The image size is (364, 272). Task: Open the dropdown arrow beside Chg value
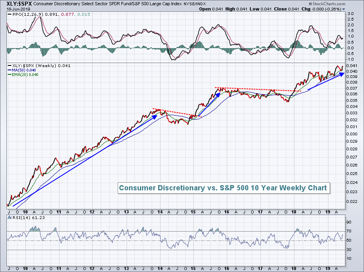click(x=343, y=9)
